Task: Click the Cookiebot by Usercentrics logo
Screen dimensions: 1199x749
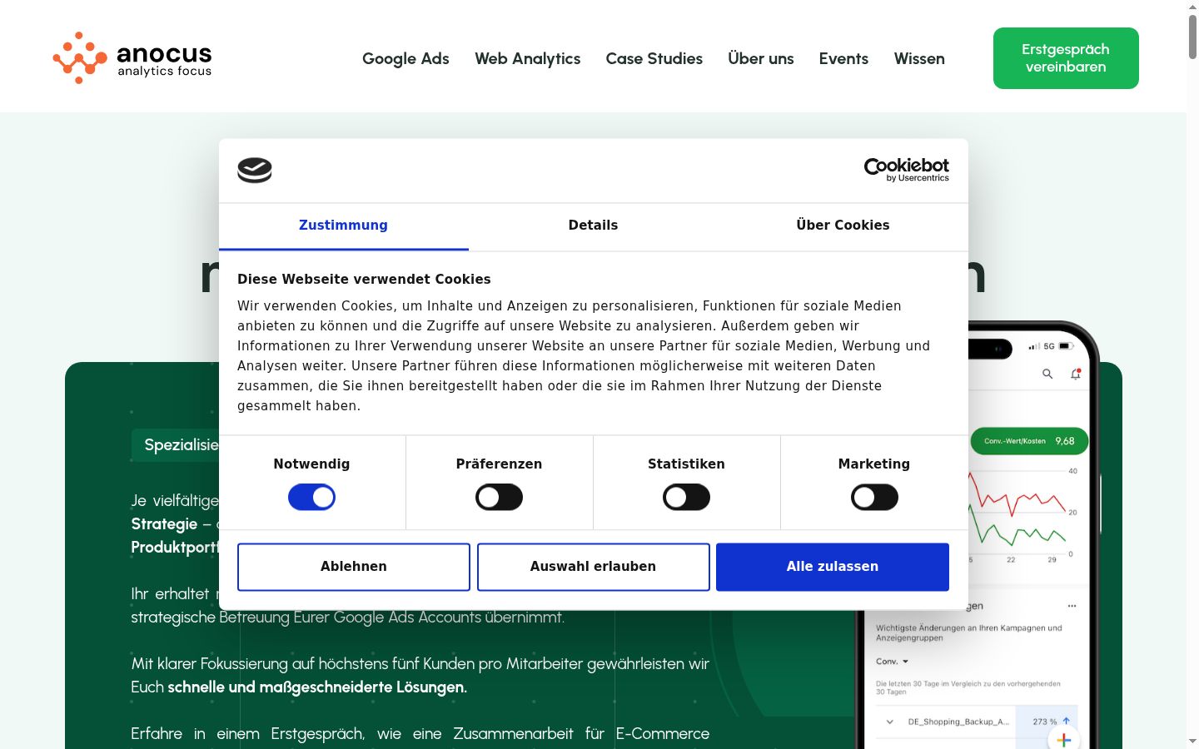Action: [x=907, y=170]
